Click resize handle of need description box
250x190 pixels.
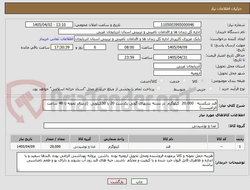click(44, 109)
